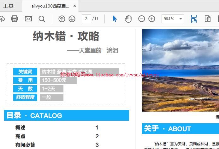This screenshot has height=149, width=219.
Task: Click the fit-width scrolling icon
Action: 194,19
